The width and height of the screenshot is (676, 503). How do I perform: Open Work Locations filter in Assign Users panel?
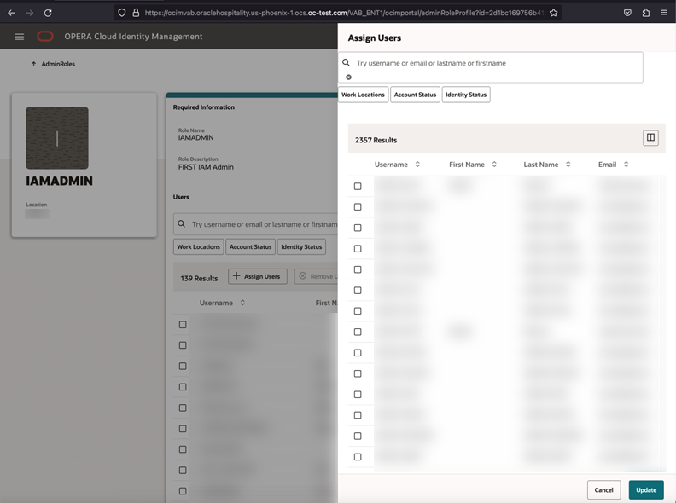(x=363, y=95)
